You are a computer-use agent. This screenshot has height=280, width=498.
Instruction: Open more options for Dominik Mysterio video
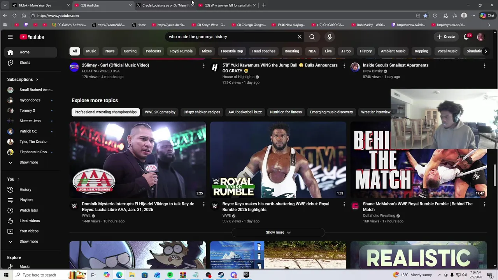tap(203, 204)
